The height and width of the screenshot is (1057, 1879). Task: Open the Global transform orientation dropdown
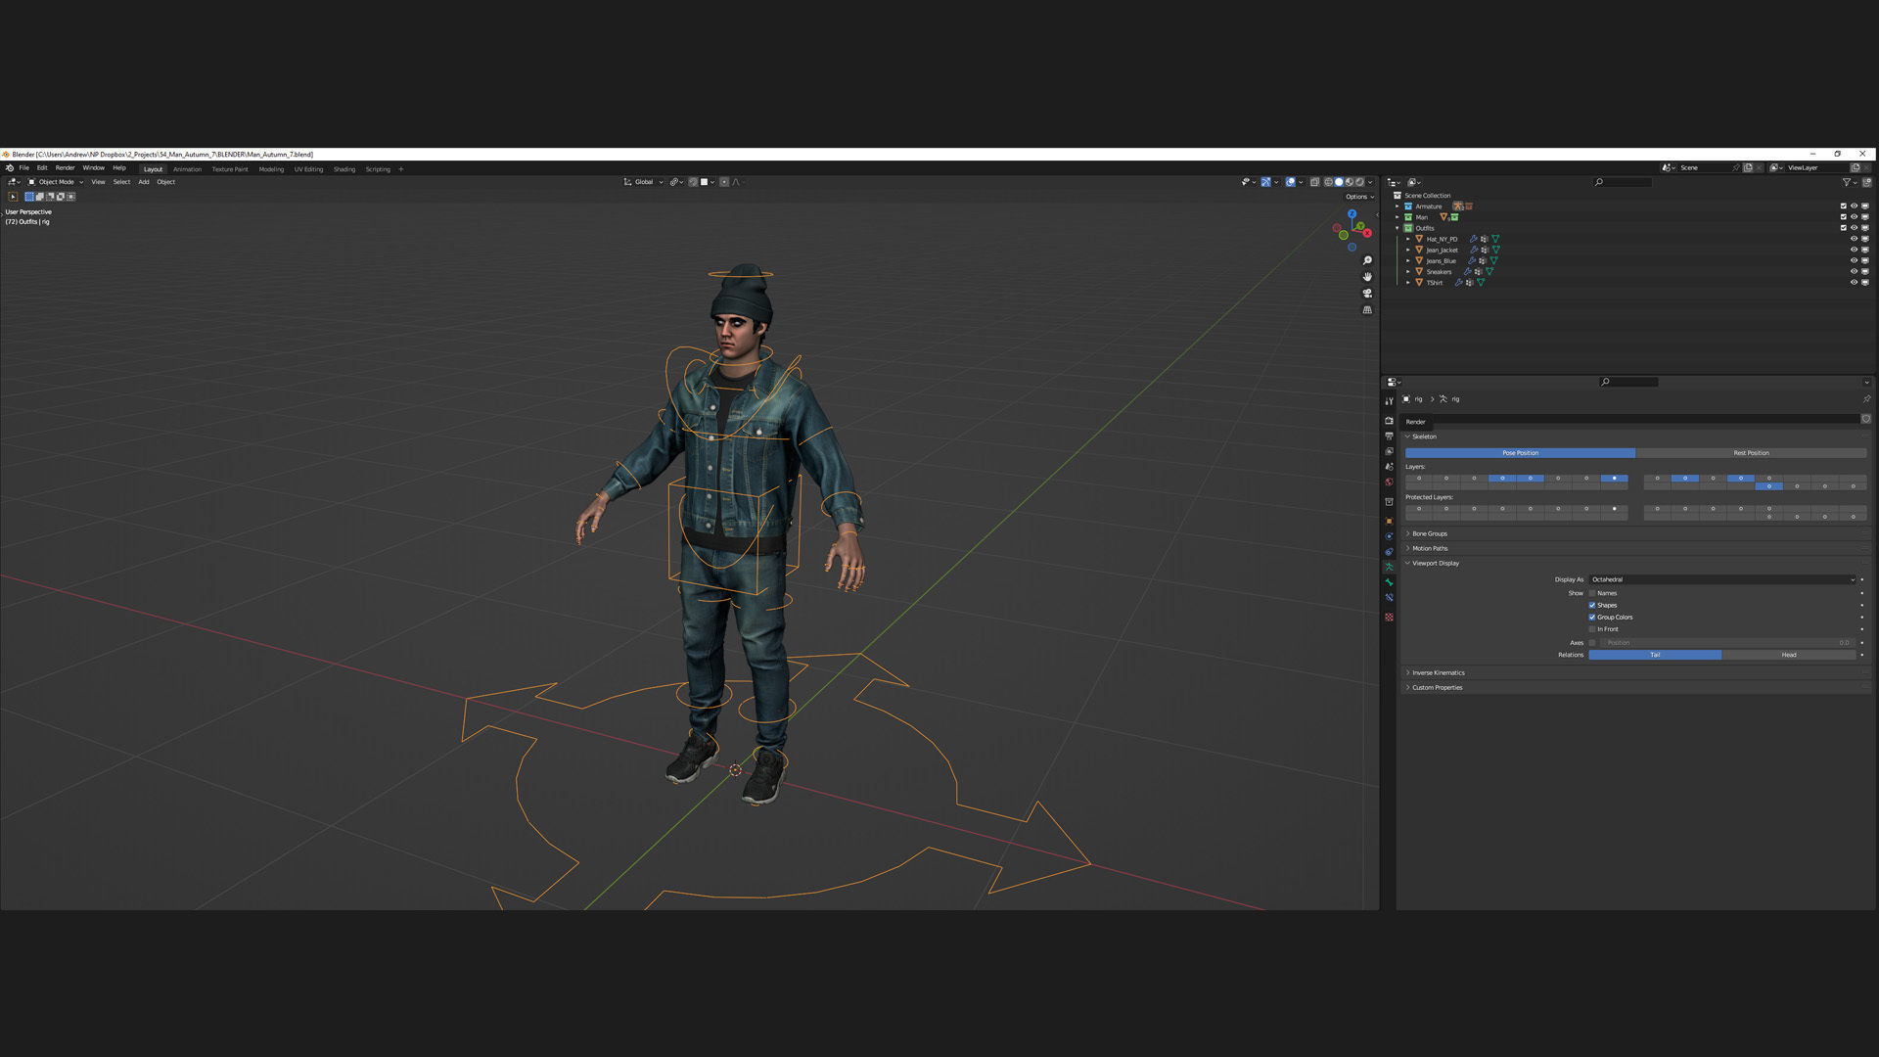[644, 182]
